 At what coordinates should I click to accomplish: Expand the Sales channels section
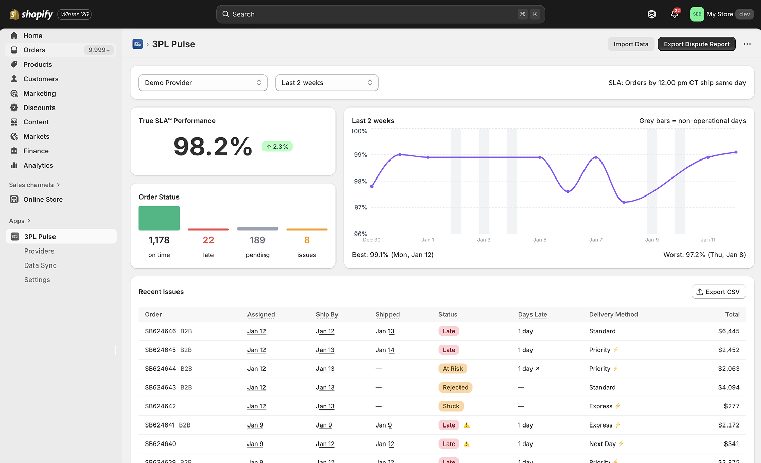pyautogui.click(x=34, y=185)
